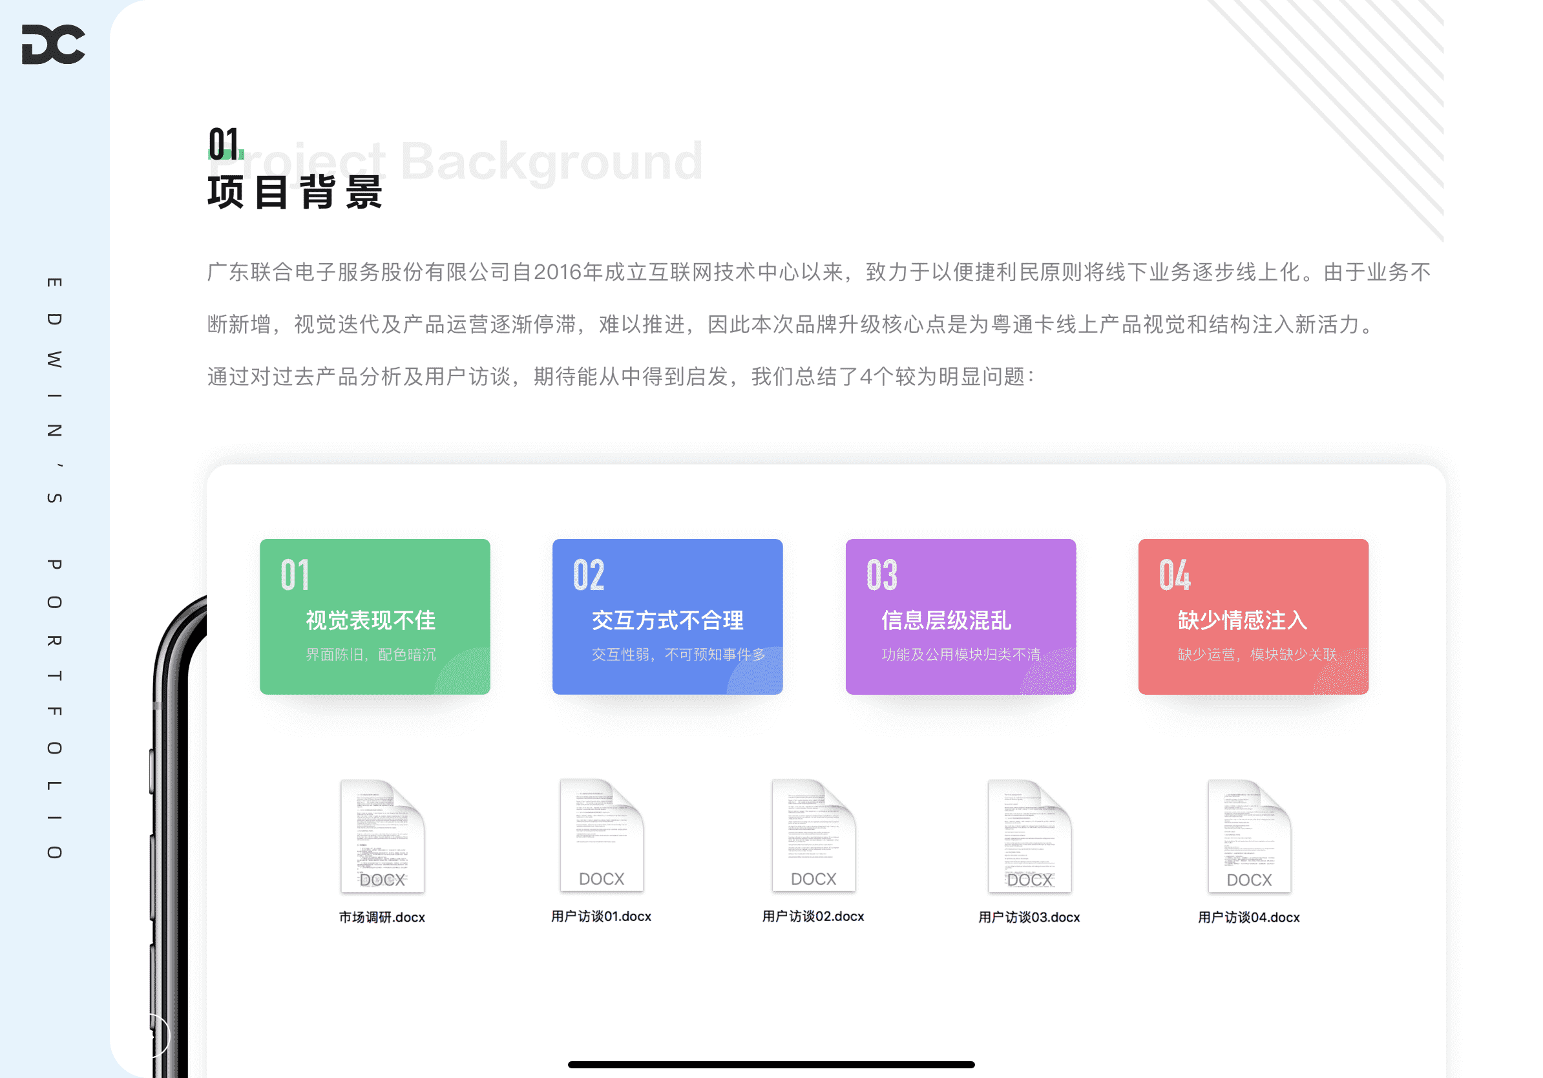Image resolution: width=1543 pixels, height=1078 pixels.
Task: Click the 项目背景 heading
Action: click(x=295, y=192)
